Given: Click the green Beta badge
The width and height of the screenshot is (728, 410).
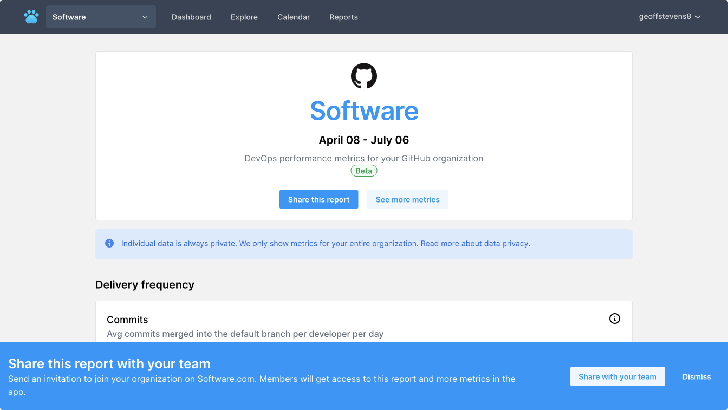Looking at the screenshot, I should pos(364,171).
